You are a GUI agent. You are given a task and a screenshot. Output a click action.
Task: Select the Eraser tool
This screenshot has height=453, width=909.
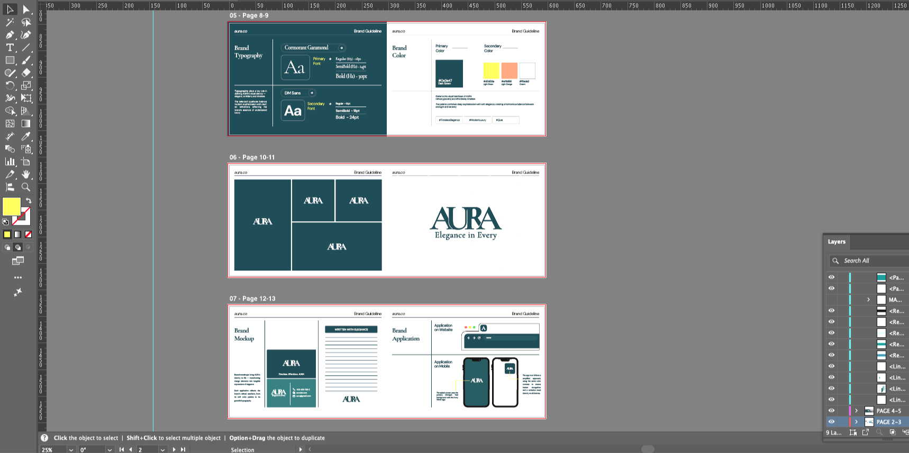[26, 73]
